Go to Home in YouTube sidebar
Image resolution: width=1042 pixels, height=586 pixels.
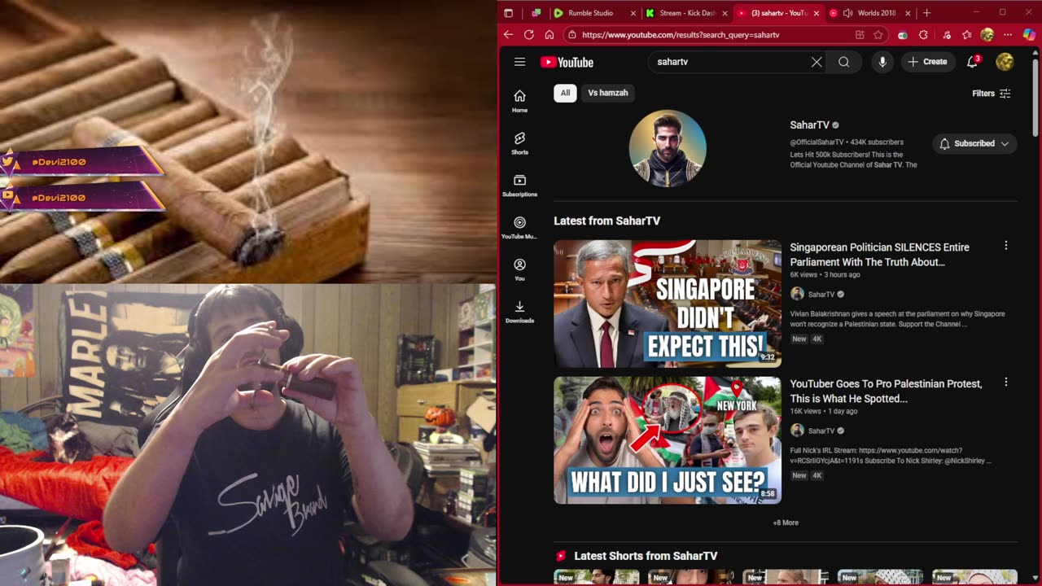click(519, 101)
